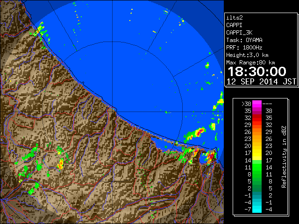
Task: Click the magenta-core echo cell over the sea
Action: point(199,132)
